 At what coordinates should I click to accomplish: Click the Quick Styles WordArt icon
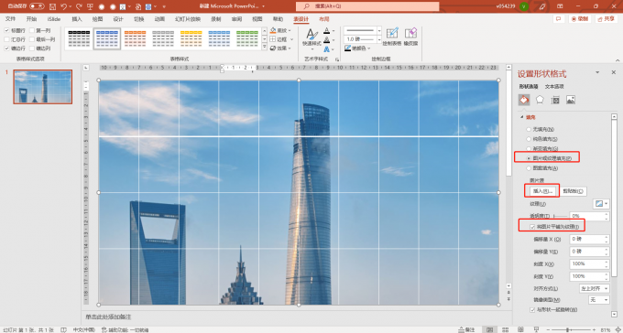[311, 38]
